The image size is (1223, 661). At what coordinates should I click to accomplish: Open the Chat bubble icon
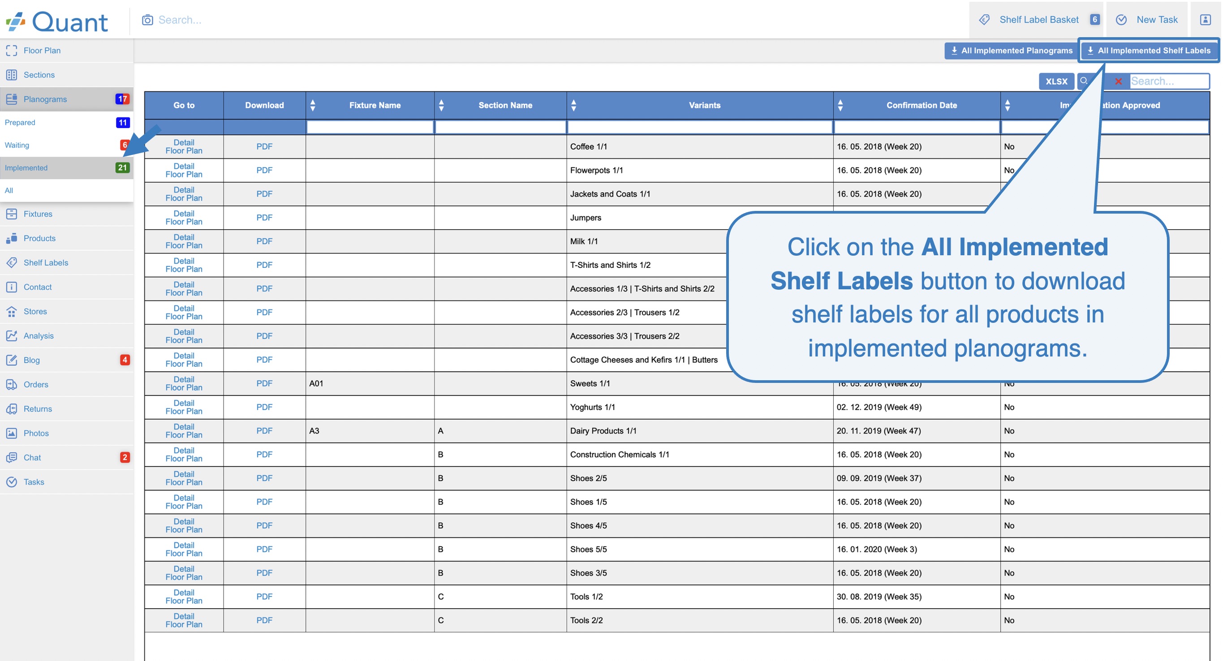[x=12, y=457]
